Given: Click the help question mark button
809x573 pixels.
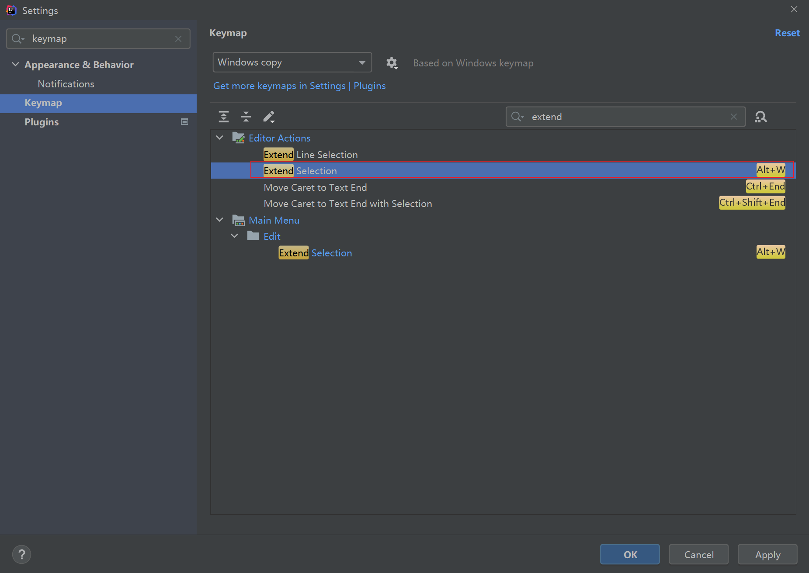Looking at the screenshot, I should coord(22,555).
